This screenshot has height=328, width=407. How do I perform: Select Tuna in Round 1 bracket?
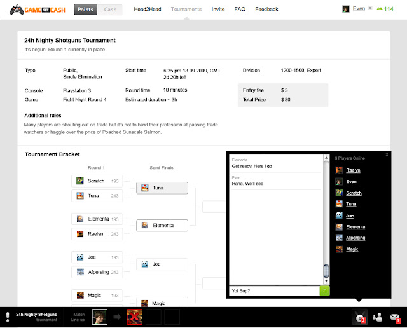click(97, 196)
